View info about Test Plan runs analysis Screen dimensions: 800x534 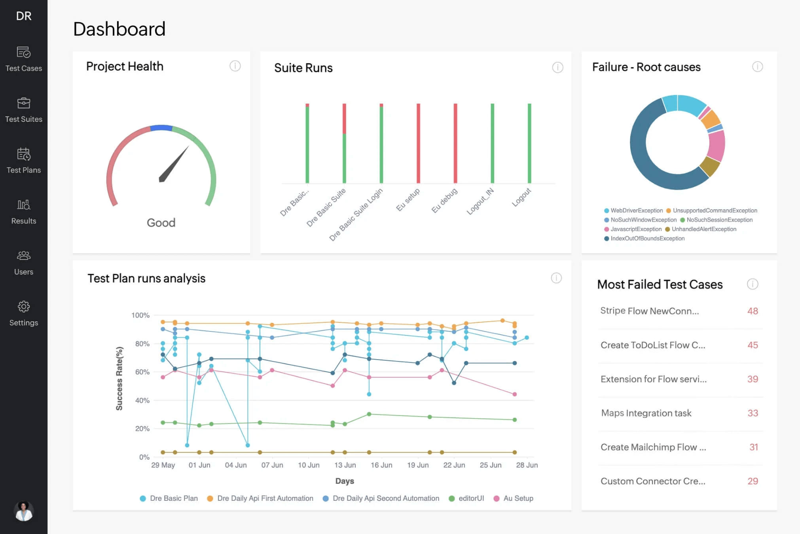556,278
